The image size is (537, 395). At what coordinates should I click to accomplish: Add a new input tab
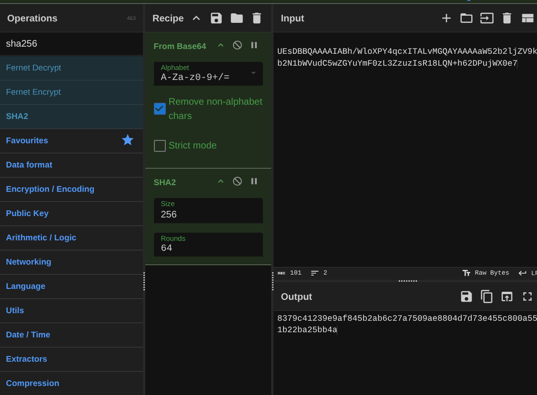coord(446,18)
